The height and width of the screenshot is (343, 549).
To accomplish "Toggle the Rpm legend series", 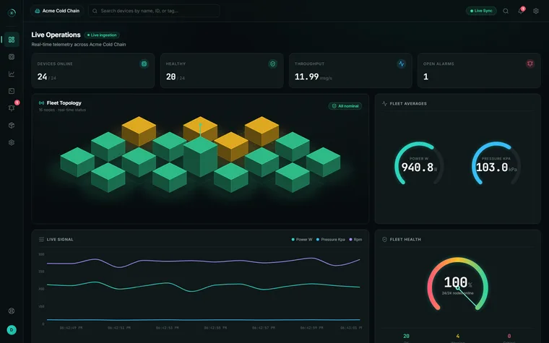I will point(355,240).
